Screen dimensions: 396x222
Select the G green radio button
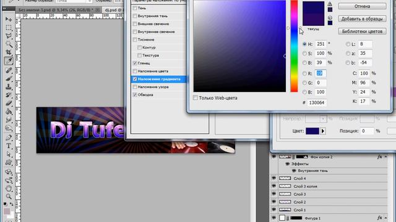304,83
